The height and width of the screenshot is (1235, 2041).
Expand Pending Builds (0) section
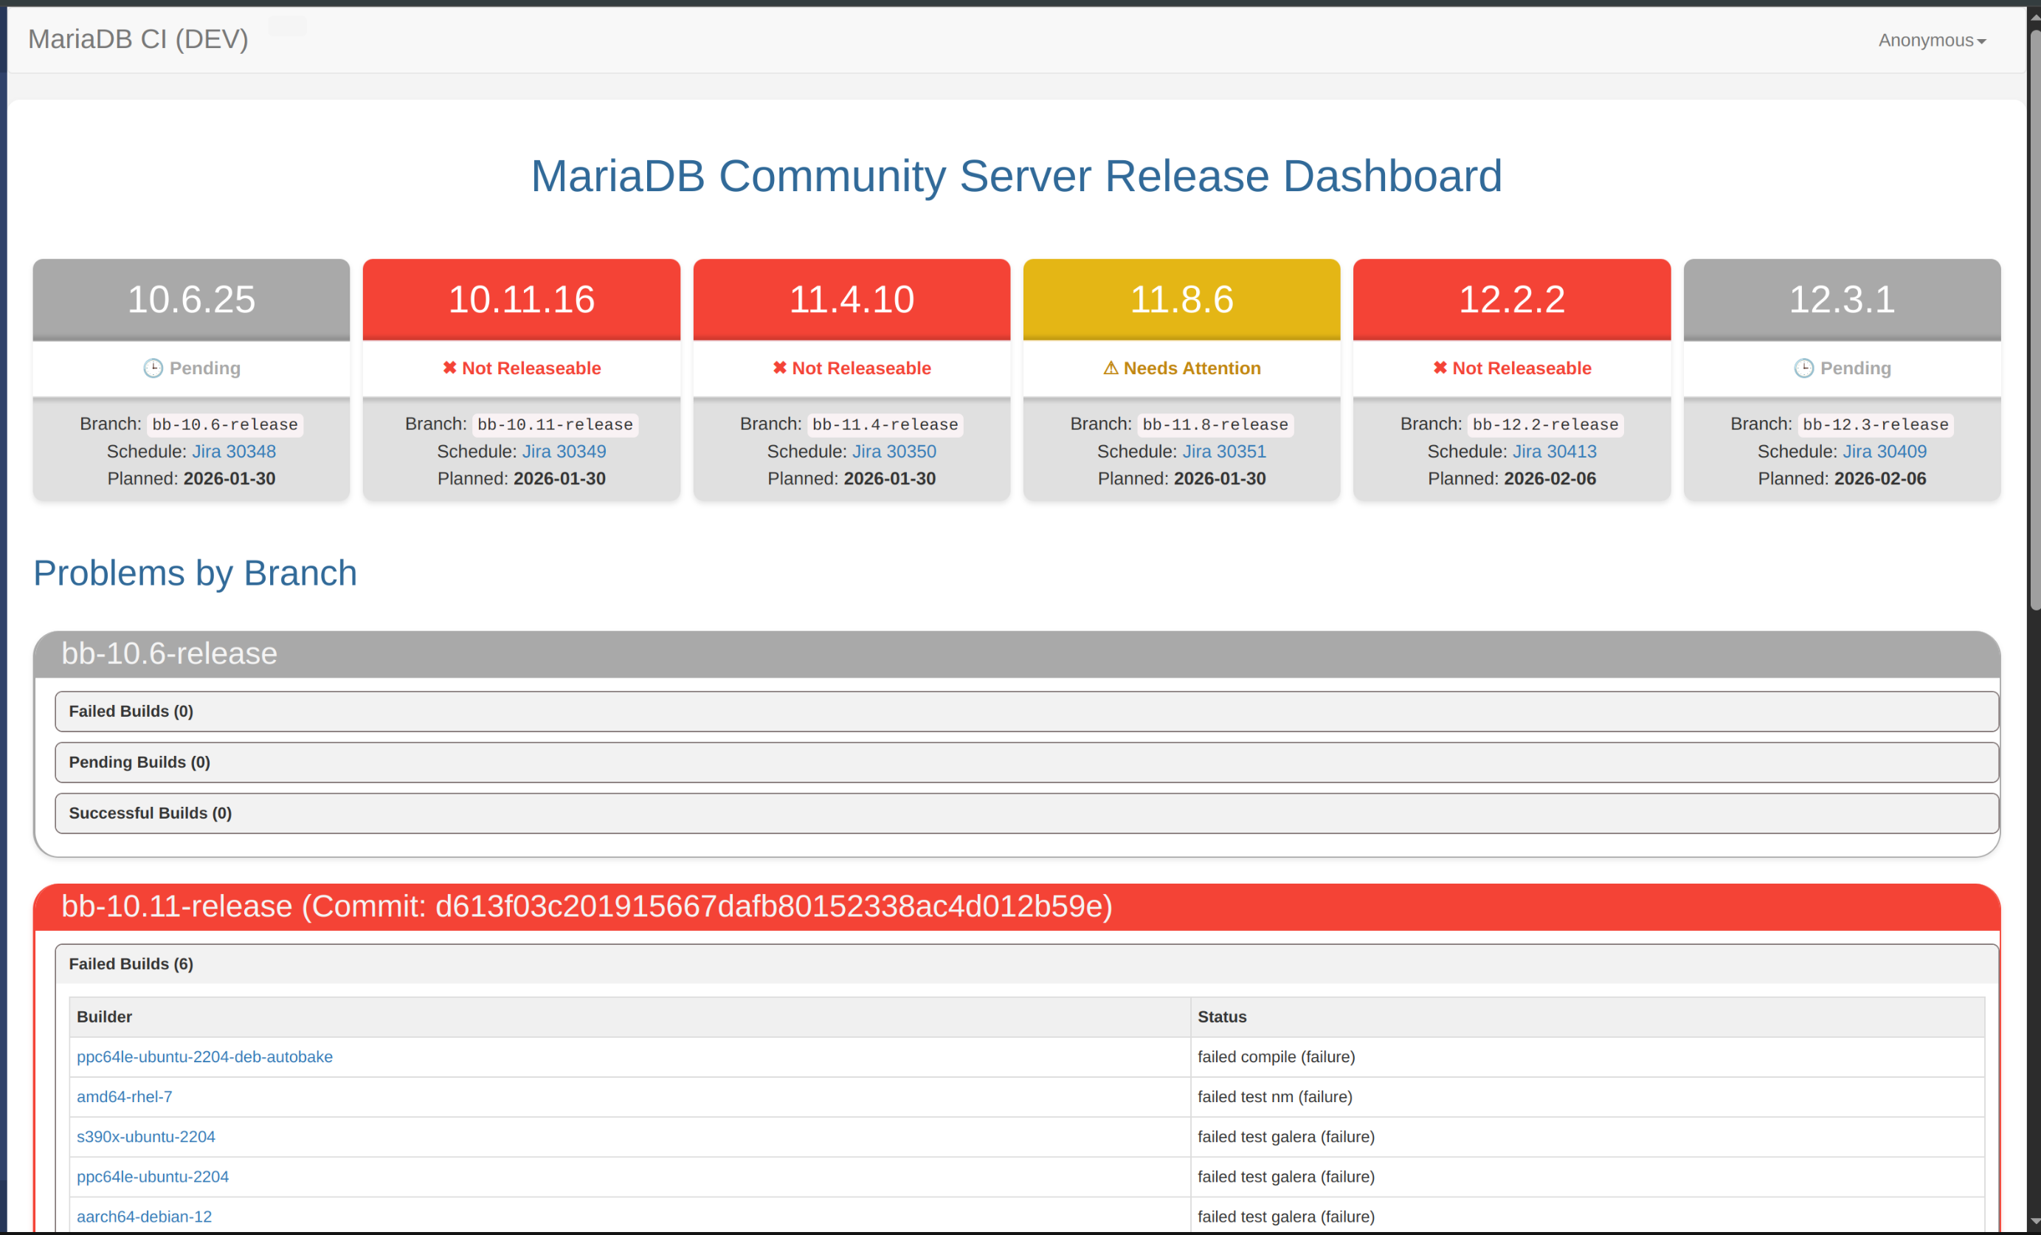139,762
